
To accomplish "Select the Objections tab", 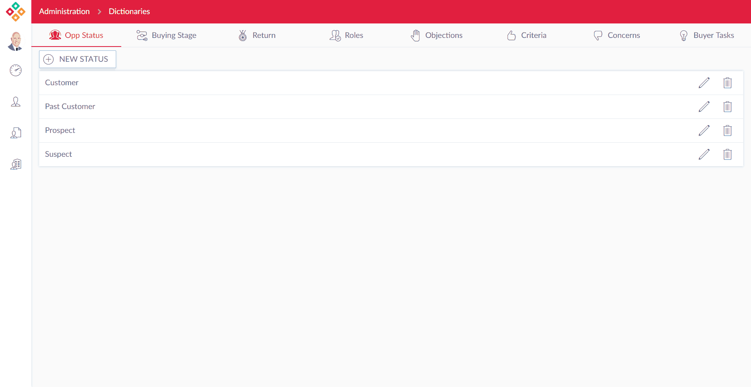I will [x=437, y=35].
